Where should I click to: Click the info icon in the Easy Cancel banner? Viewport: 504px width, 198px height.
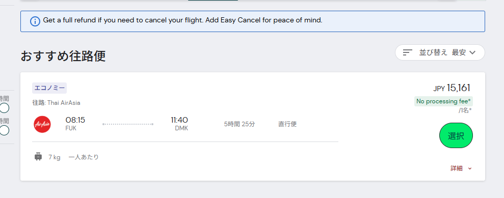point(35,21)
